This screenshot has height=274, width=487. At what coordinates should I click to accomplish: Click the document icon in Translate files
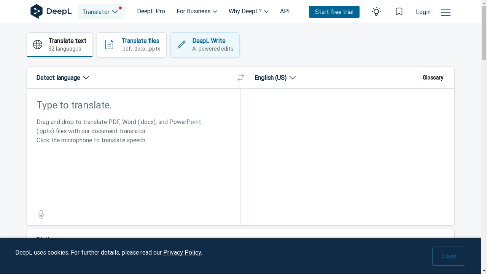109,45
